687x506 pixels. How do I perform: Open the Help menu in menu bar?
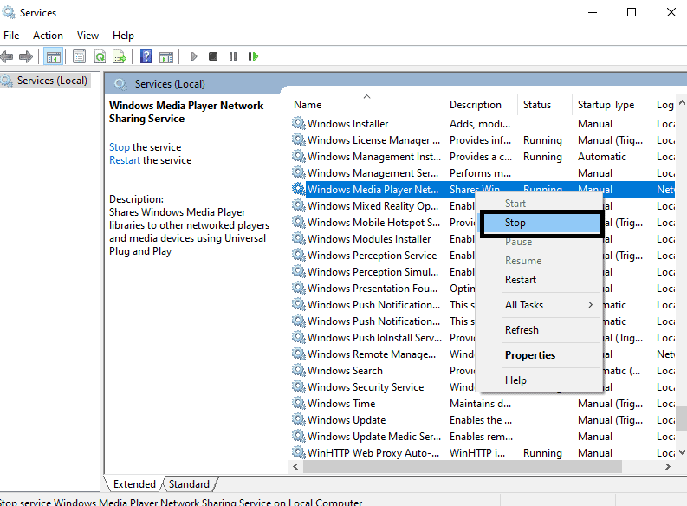[x=123, y=36]
